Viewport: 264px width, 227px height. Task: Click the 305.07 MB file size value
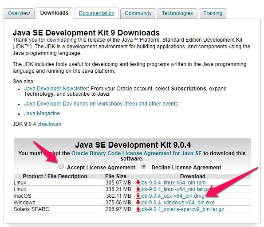118,183
